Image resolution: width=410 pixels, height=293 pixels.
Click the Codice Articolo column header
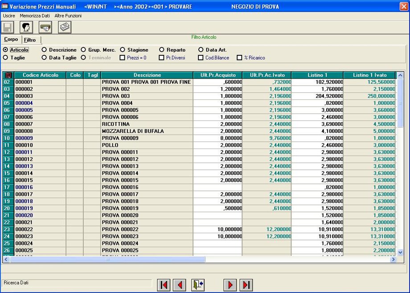click(40, 75)
